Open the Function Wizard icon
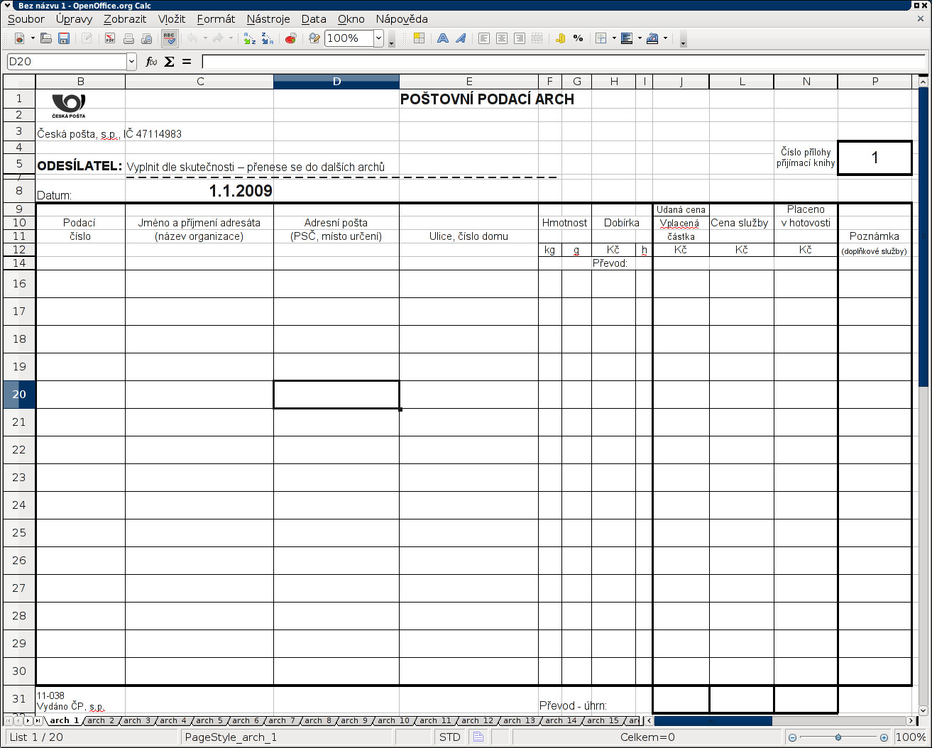Screen dimensions: 932x748 coord(151,62)
